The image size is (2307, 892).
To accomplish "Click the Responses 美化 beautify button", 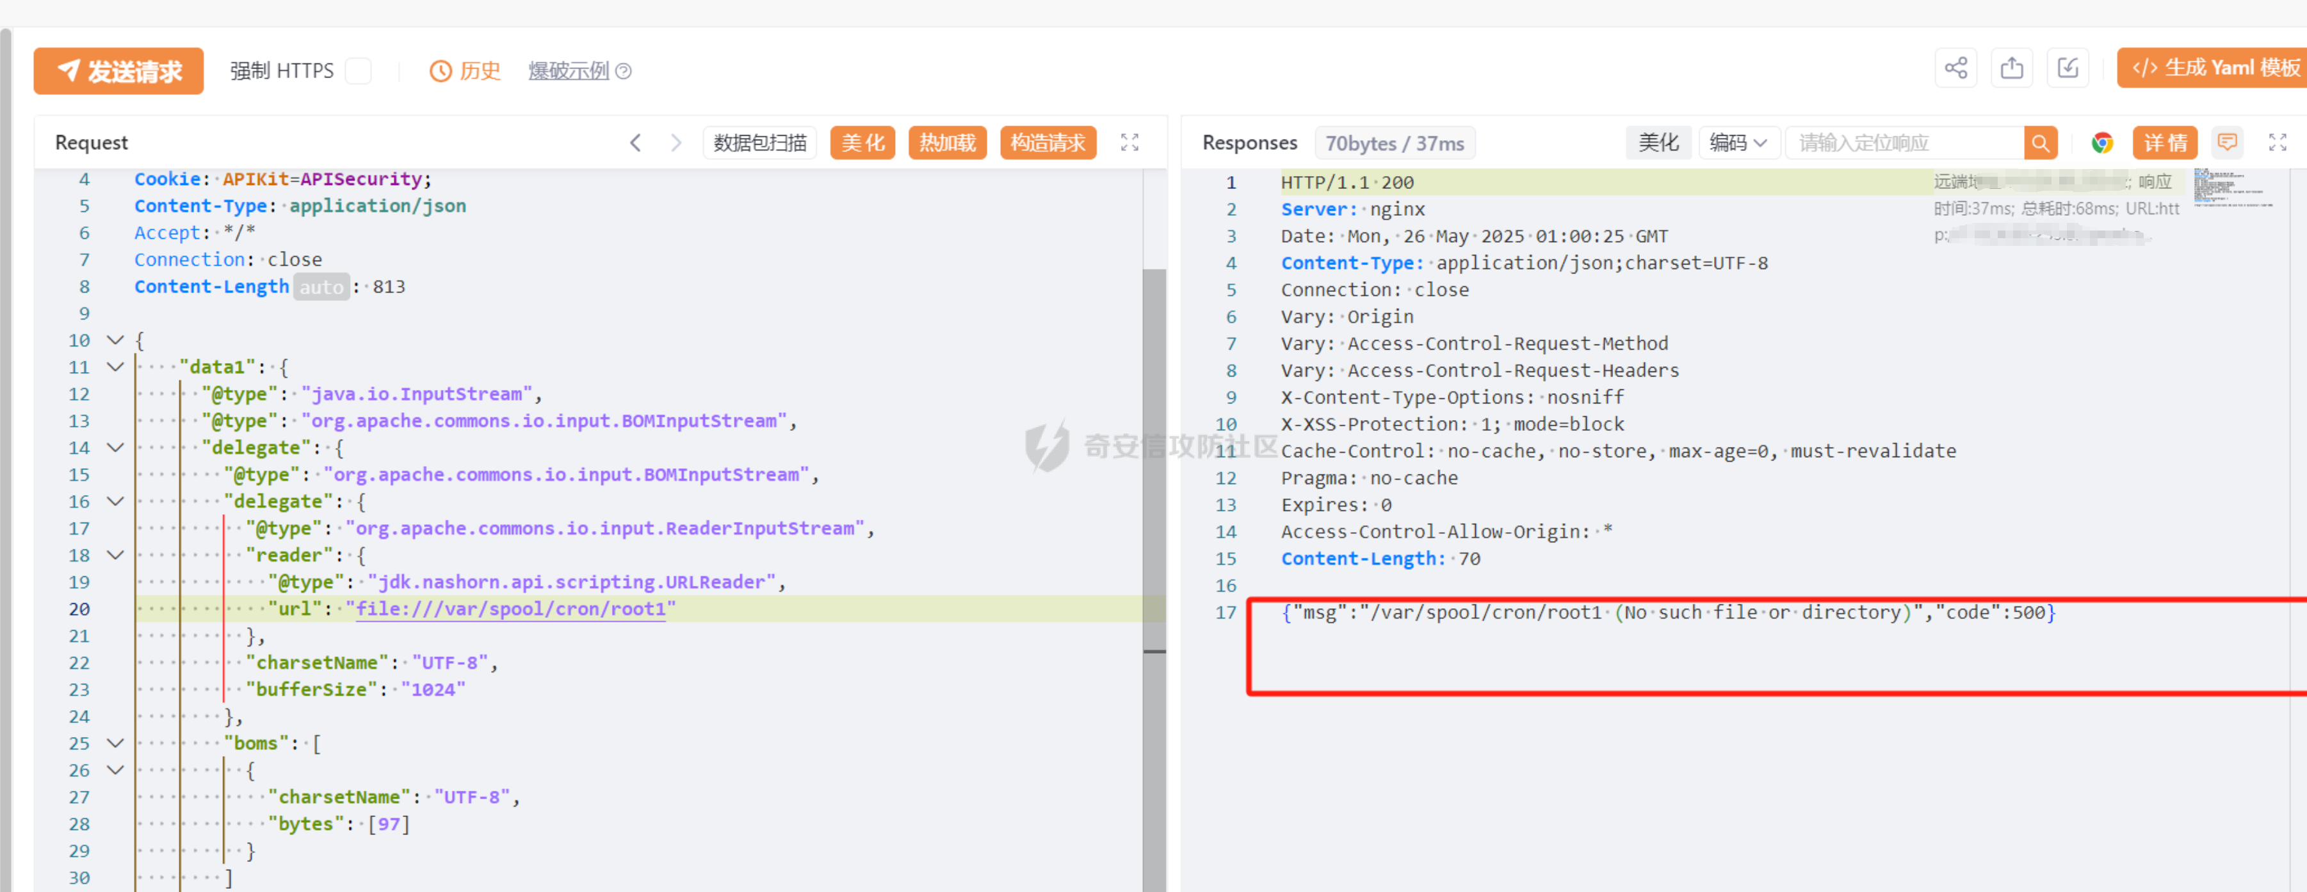I will pyautogui.click(x=1658, y=142).
